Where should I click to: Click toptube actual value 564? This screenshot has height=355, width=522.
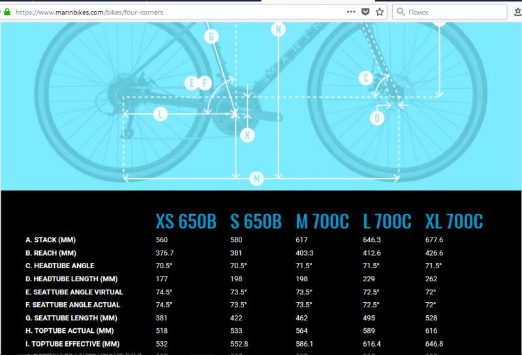301,331
